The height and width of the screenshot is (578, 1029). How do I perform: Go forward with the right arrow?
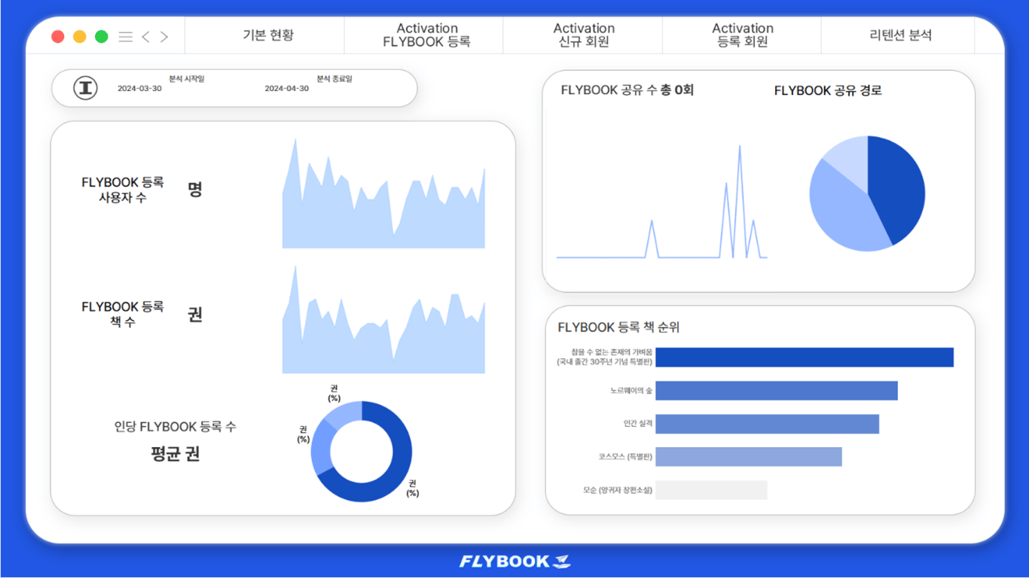pos(164,37)
